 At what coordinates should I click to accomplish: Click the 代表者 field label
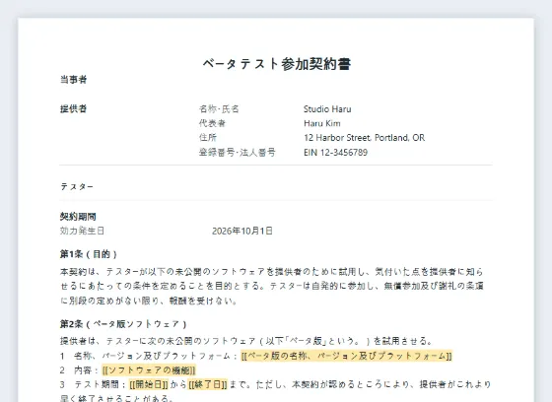point(212,123)
